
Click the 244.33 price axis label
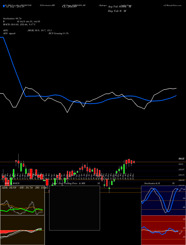coord(182,175)
